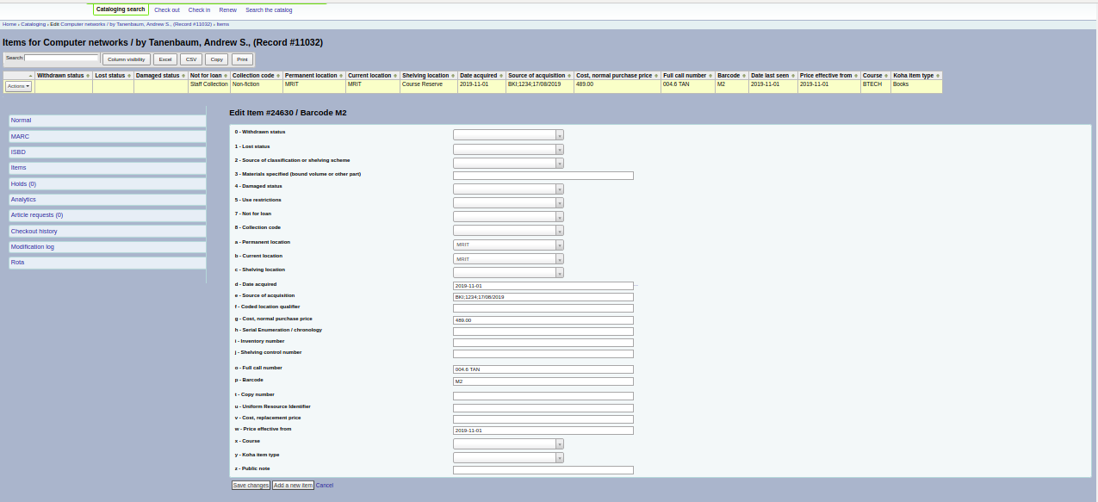Click into the Public note field

click(x=543, y=470)
